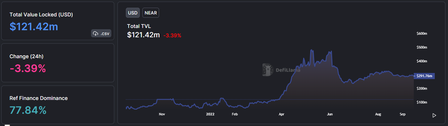Click the Ref Finance Dominance heading

point(39,98)
